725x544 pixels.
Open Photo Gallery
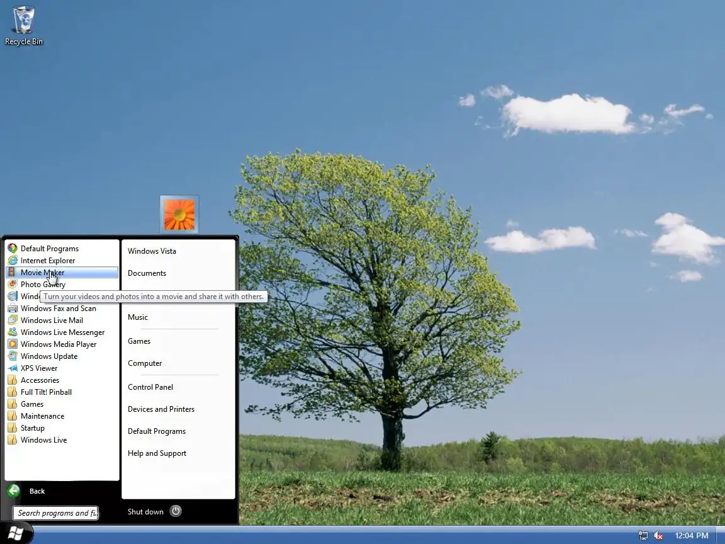pos(62,285)
